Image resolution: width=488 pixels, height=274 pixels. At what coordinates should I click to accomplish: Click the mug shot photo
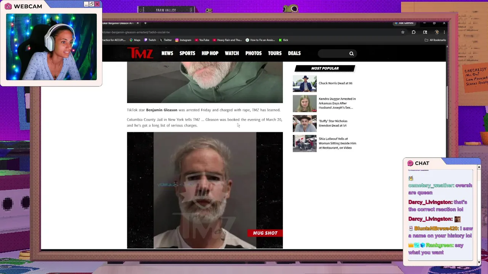pos(205,190)
